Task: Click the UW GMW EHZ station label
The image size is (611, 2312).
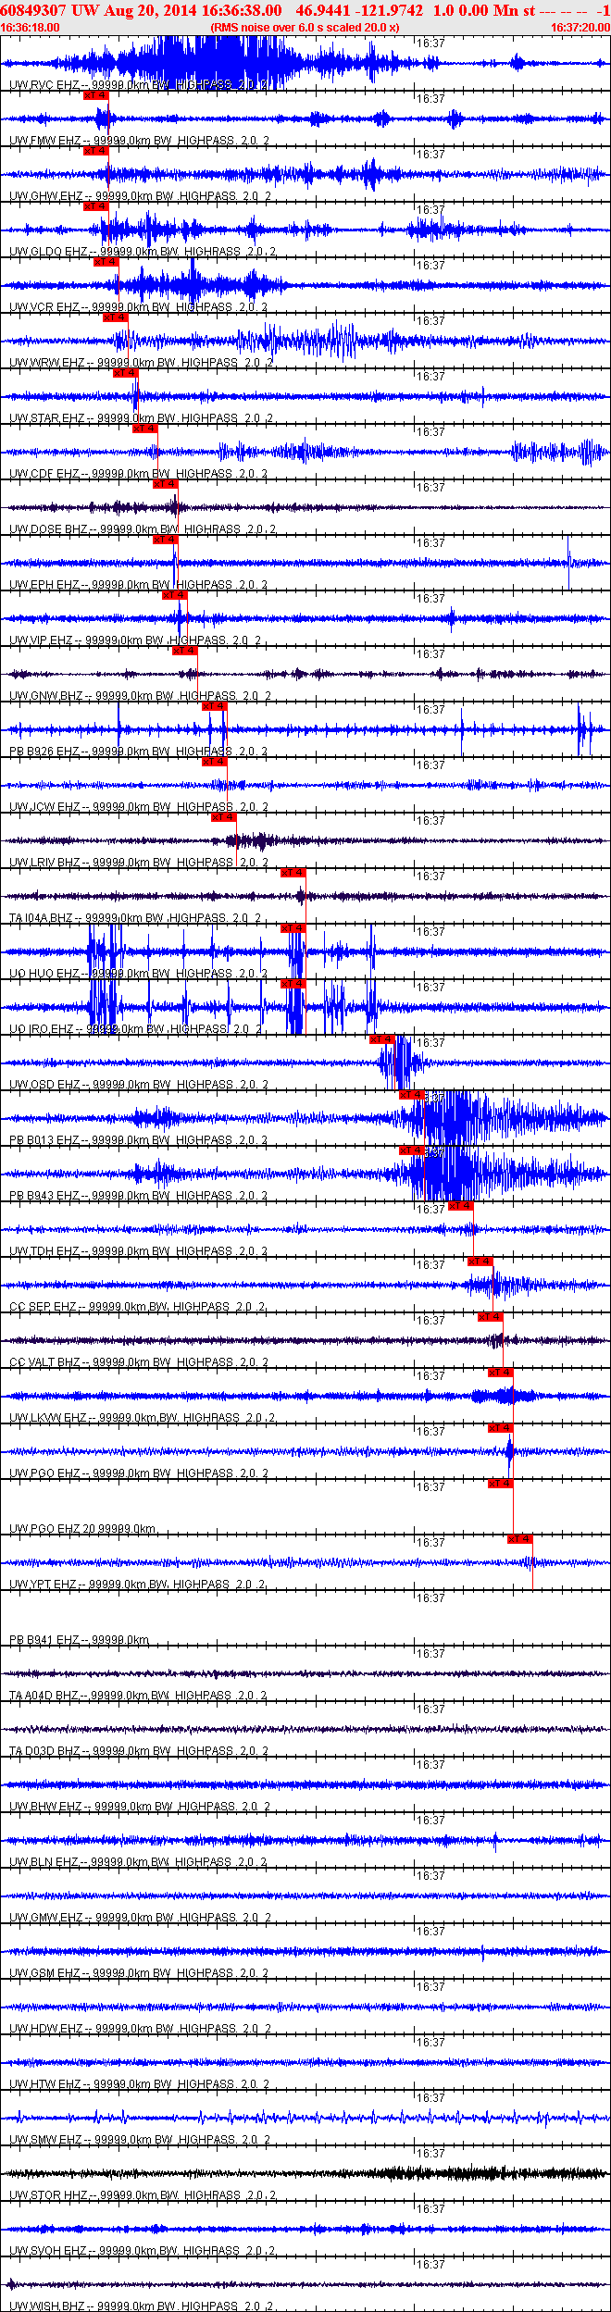Action: pyautogui.click(x=140, y=1918)
